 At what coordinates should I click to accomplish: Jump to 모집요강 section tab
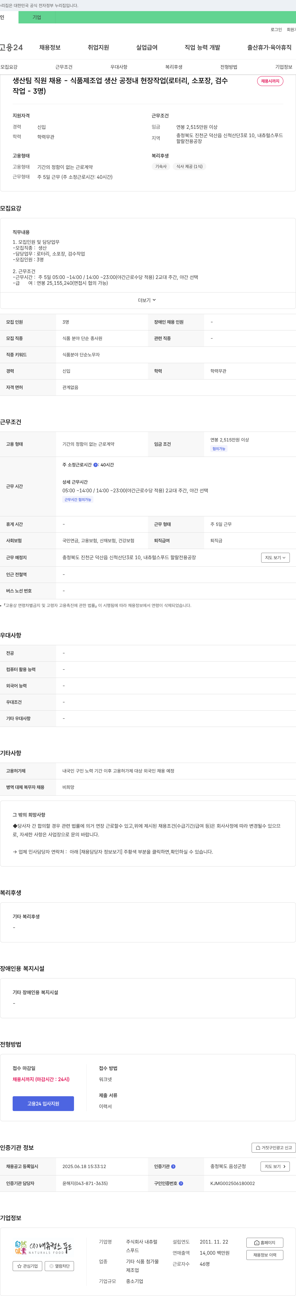tap(9, 67)
